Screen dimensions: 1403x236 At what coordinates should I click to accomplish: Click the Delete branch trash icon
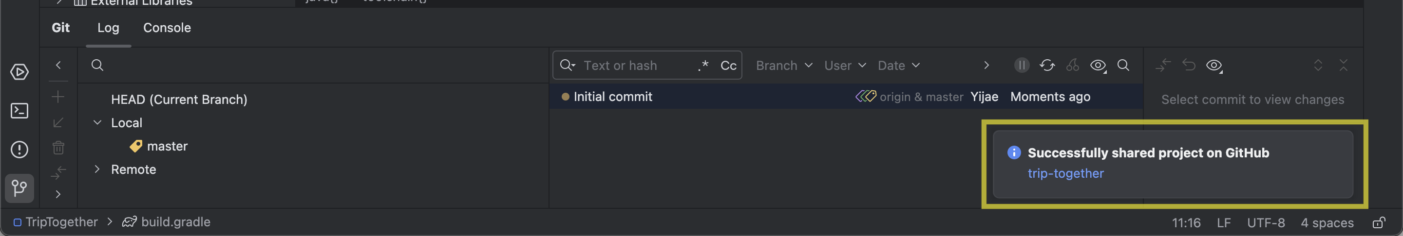(58, 148)
